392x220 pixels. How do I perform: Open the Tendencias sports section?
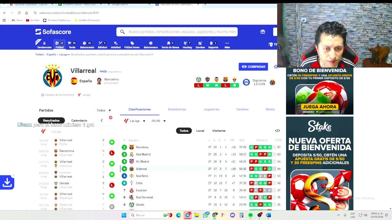tap(44, 45)
